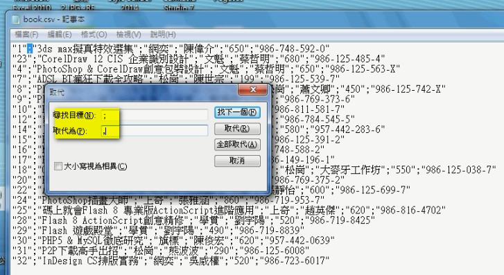The height and width of the screenshot is (275, 504).
Task: Click the text "986-125-539-7" in the line starting "7"
Action: pyautogui.click(x=304, y=79)
